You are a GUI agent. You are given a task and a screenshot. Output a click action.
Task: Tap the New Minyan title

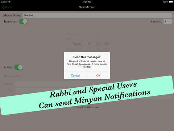coord(87,7)
